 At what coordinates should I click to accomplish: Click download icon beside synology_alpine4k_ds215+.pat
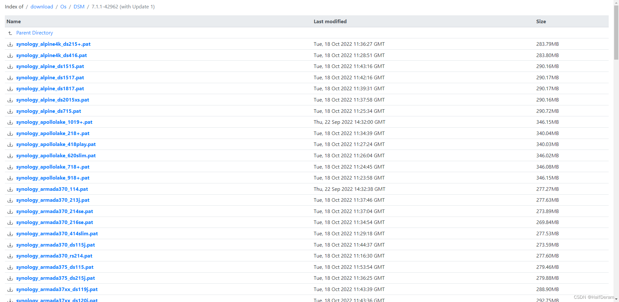tap(10, 44)
